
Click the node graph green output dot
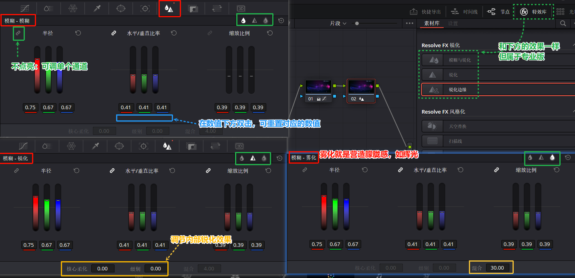pyautogui.click(x=410, y=147)
